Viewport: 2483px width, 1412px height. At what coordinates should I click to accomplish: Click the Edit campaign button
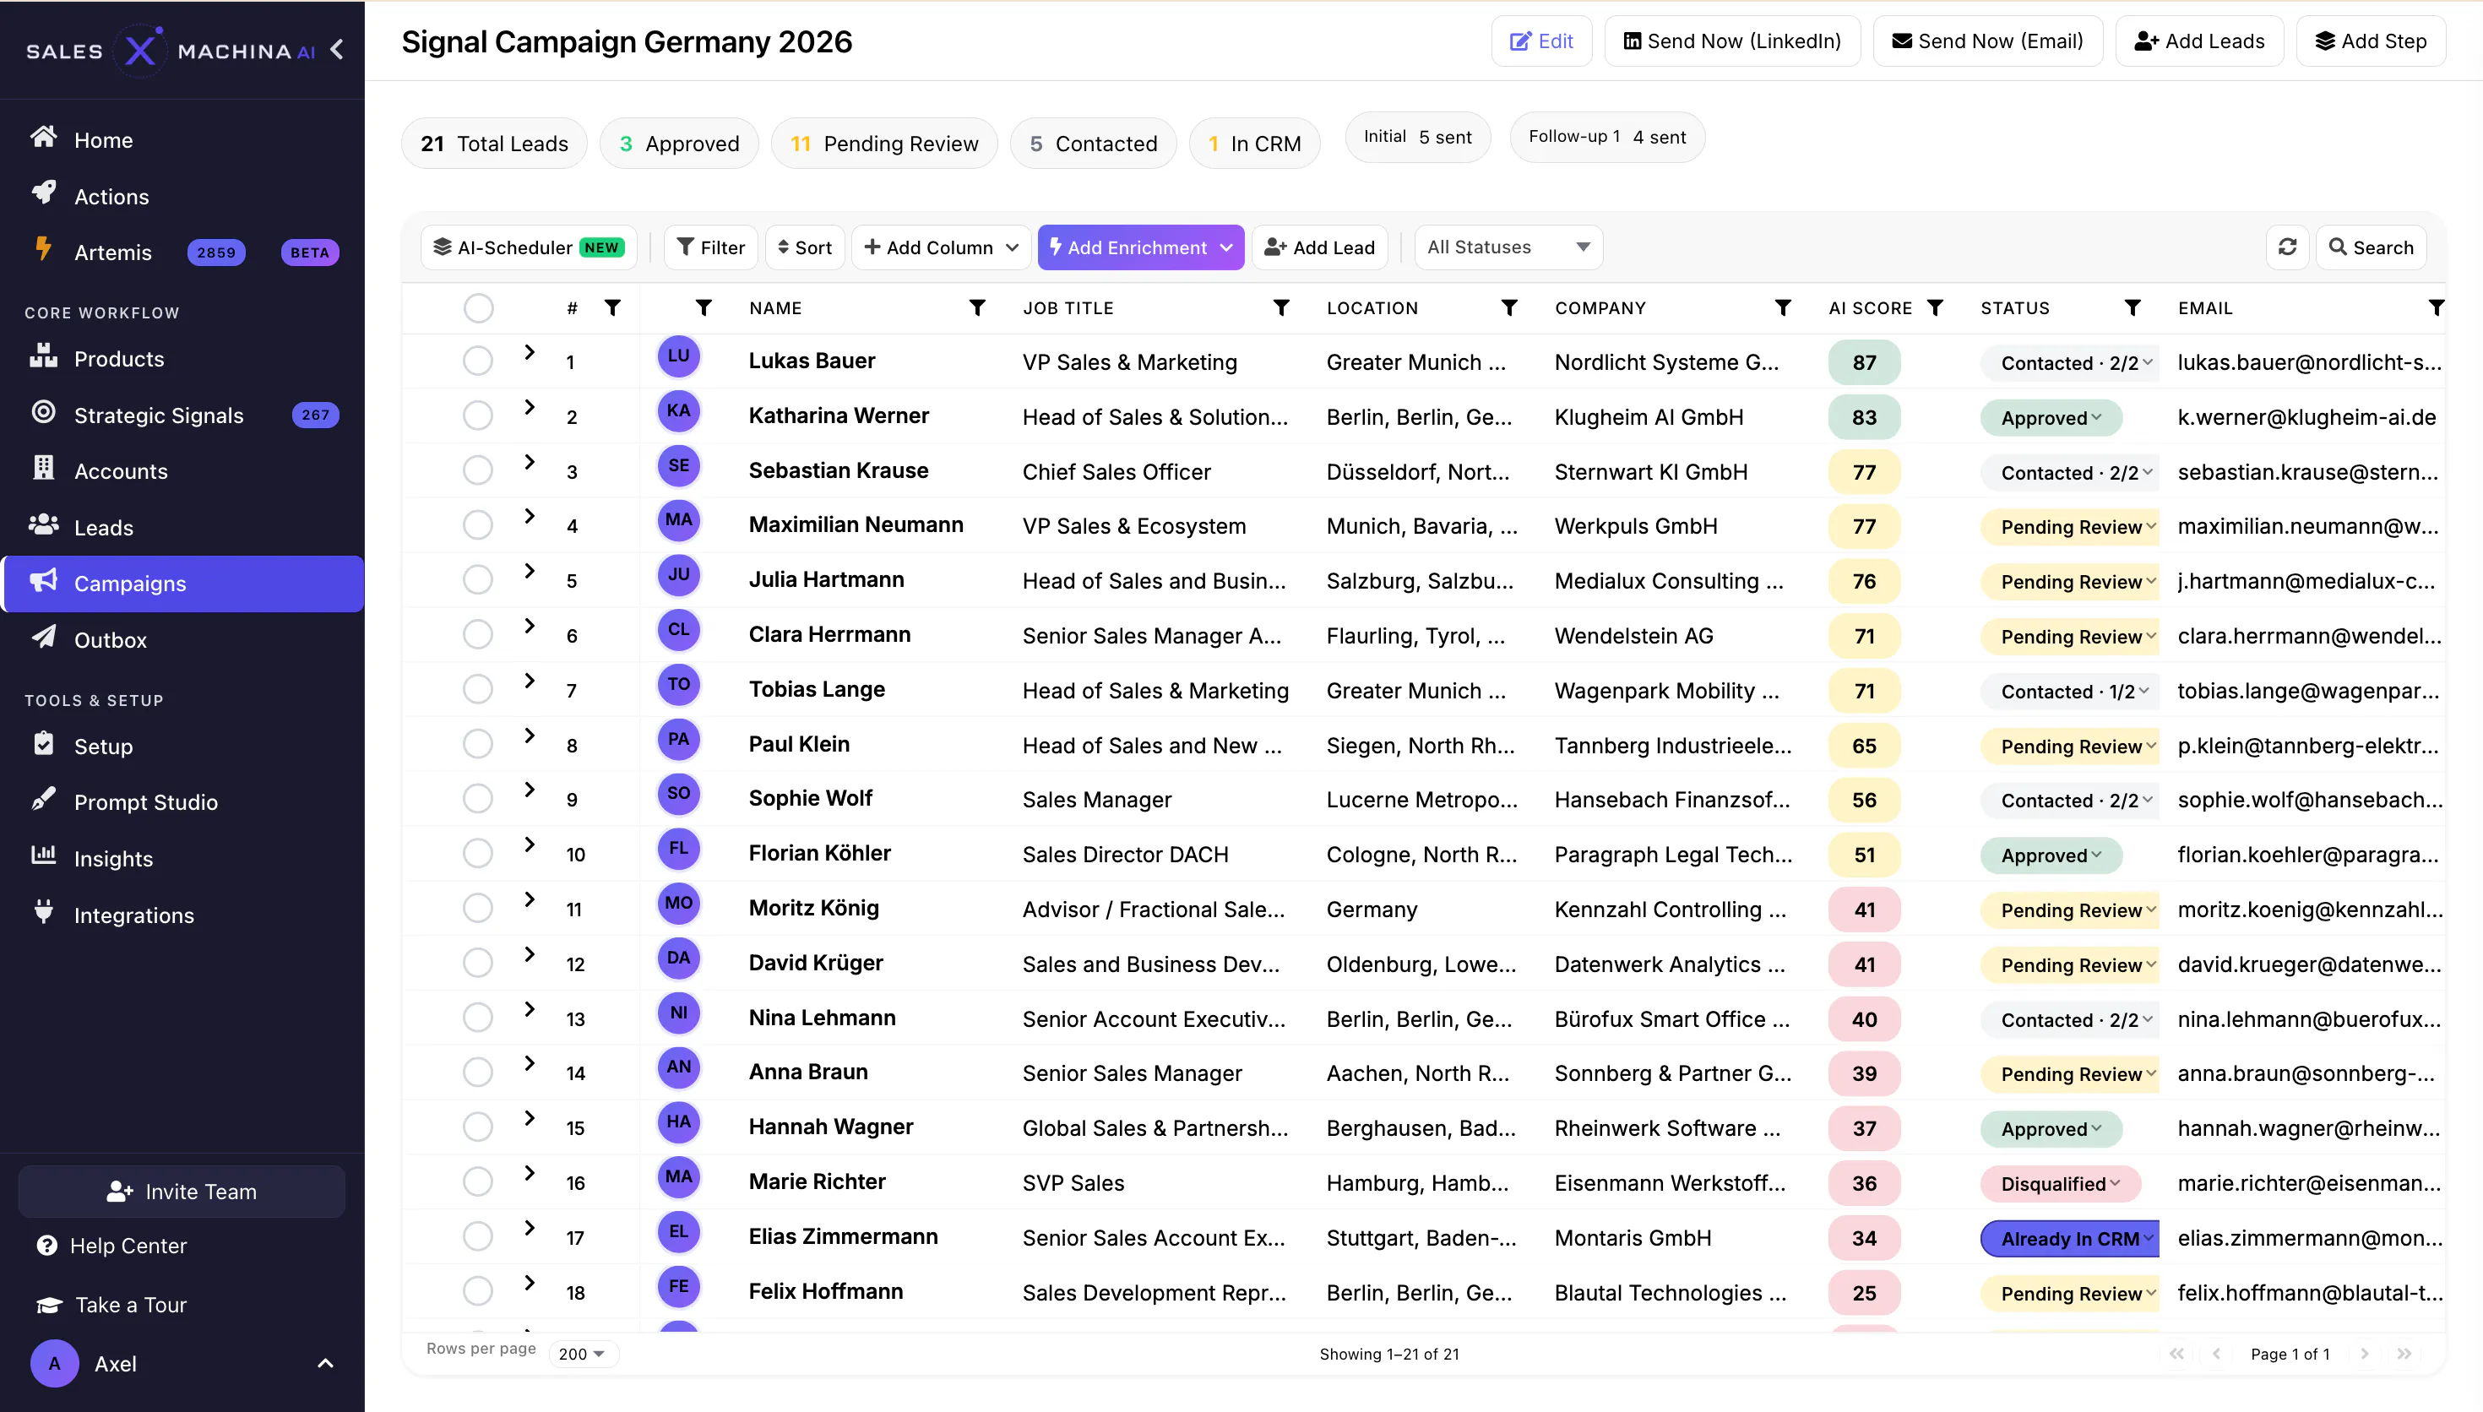pyautogui.click(x=1541, y=41)
